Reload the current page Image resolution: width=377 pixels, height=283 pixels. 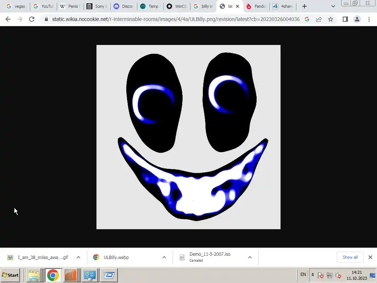32,19
